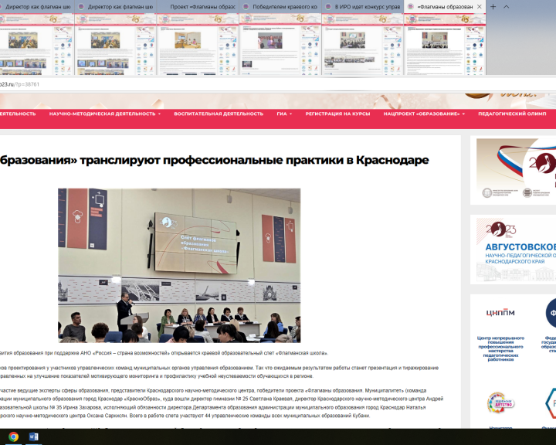This screenshot has width=556, height=445.
Task: Click the colorful детство logo in sidebar
Action: (x=500, y=403)
